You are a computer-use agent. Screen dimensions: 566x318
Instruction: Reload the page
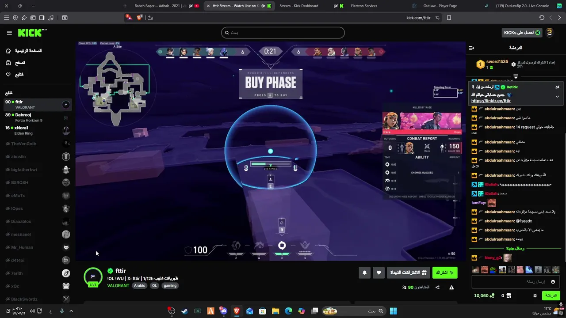pos(542,18)
